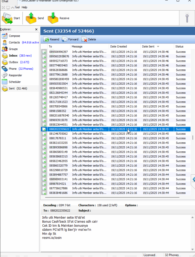Viewport: 195px width, 257px height.
Task: Select row with number 0882016876540
Action: (116, 115)
